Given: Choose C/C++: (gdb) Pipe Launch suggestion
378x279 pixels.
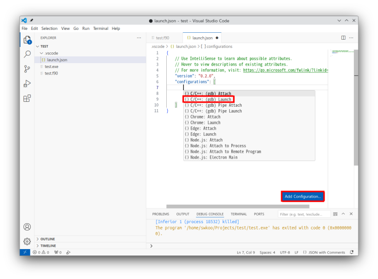Looking at the screenshot, I should click(249, 111).
